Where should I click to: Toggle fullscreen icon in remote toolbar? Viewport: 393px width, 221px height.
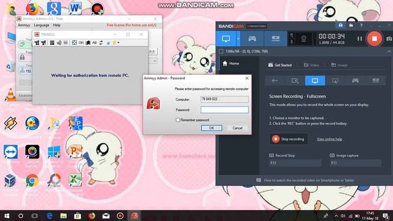click(x=74, y=43)
